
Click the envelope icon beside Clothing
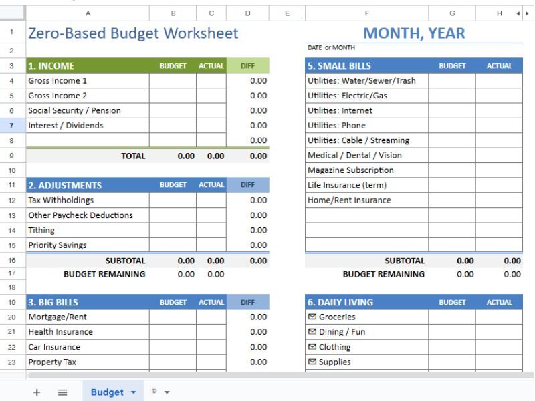click(312, 346)
